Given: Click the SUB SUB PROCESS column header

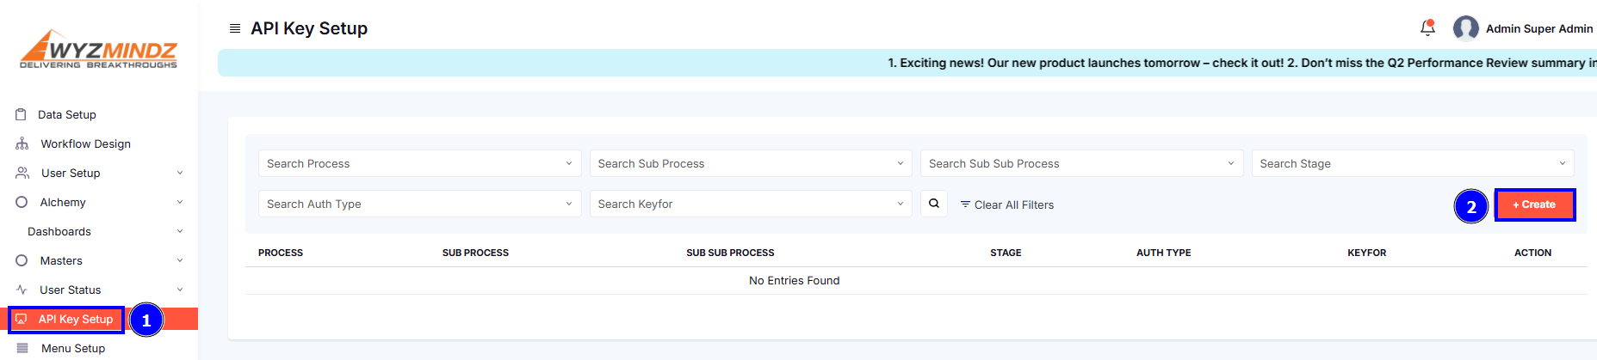Looking at the screenshot, I should pos(730,253).
